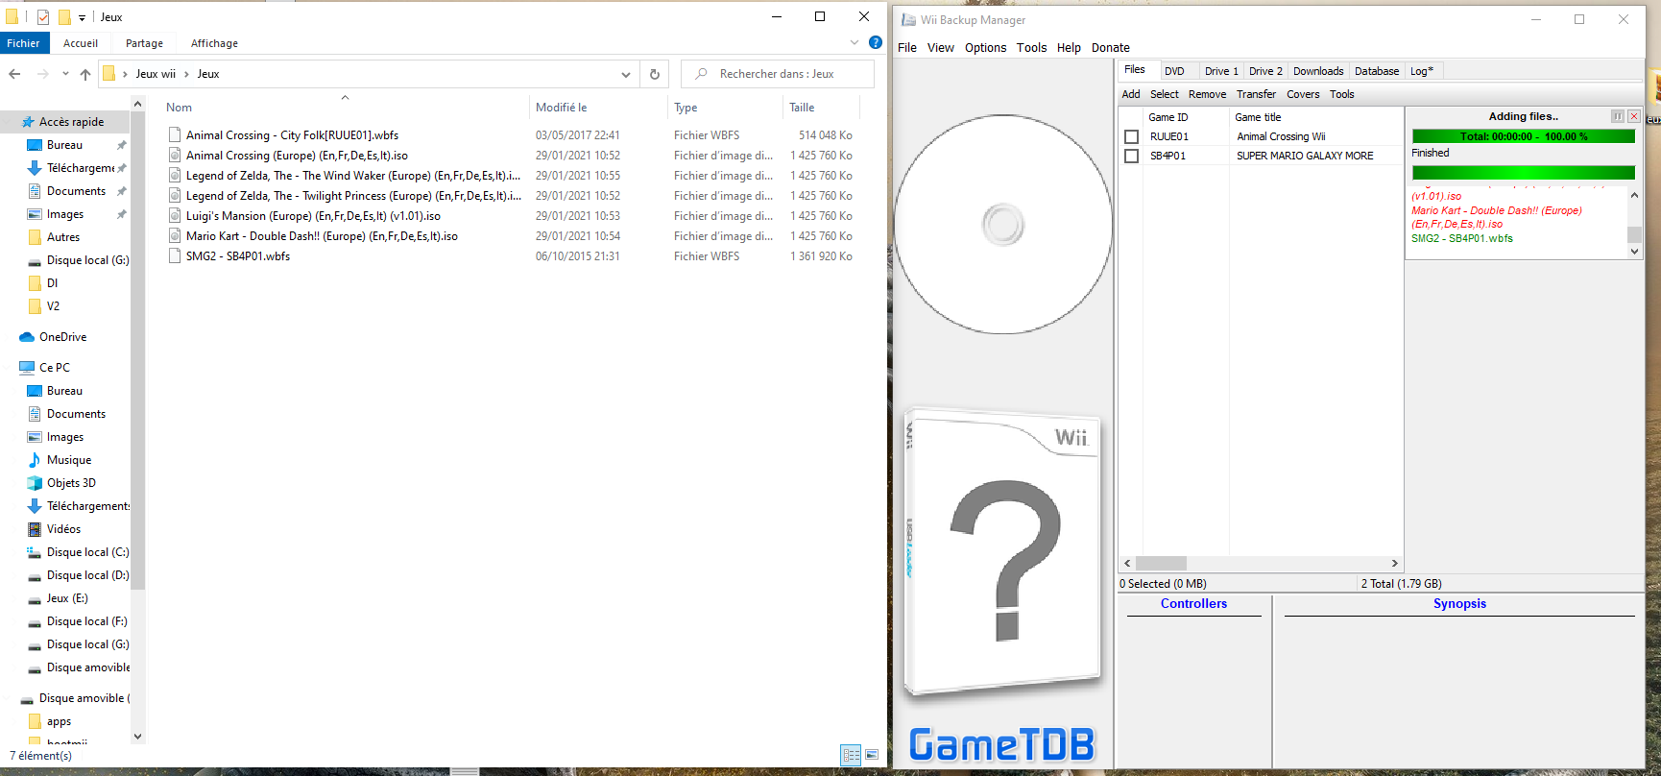Viewport: 1661px width, 776px height.
Task: Click the New folder icon in Explorer title bar
Action: click(x=64, y=17)
